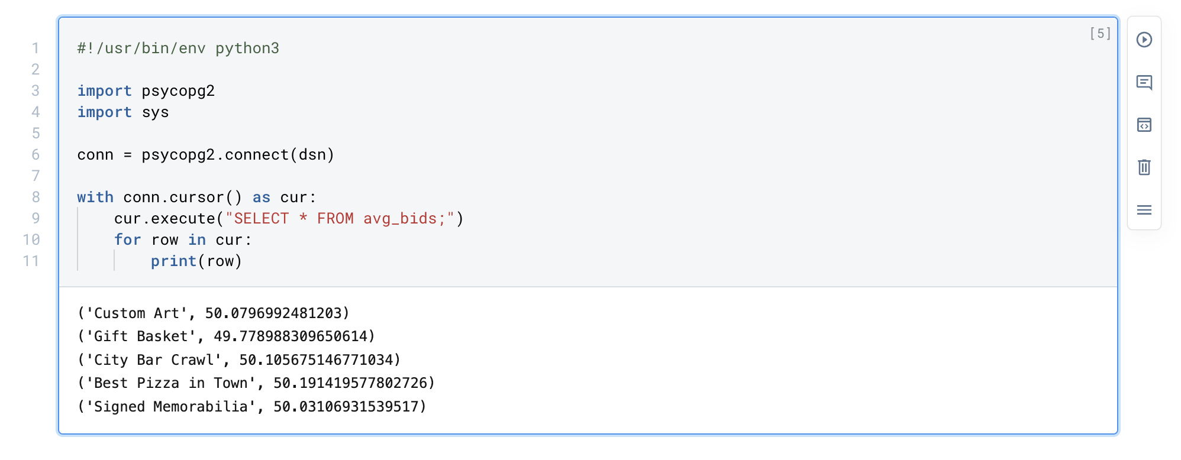Run the code cell with play icon
The width and height of the screenshot is (1181, 460).
click(x=1144, y=40)
